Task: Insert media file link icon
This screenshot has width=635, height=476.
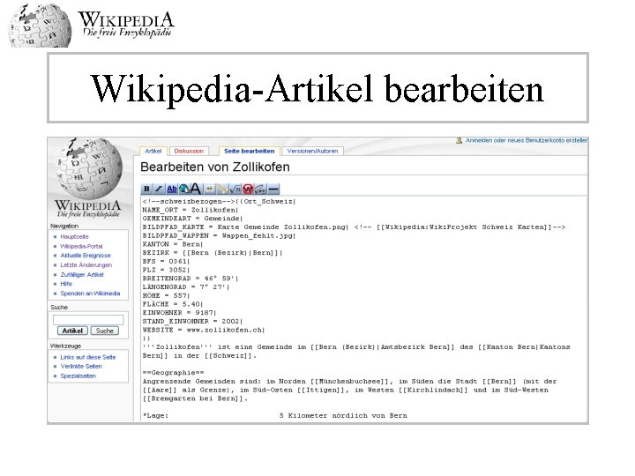Action: click(222, 189)
